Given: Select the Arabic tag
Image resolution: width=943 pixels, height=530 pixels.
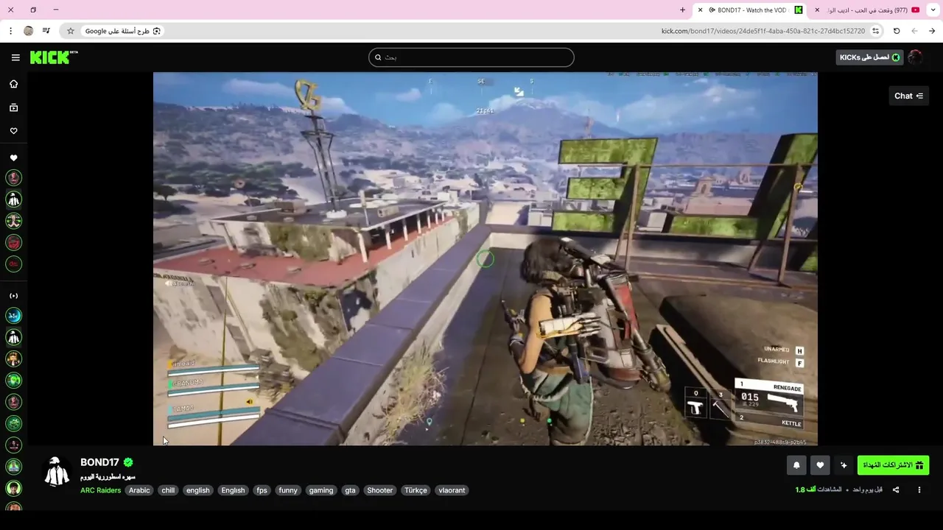Looking at the screenshot, I should tap(139, 490).
